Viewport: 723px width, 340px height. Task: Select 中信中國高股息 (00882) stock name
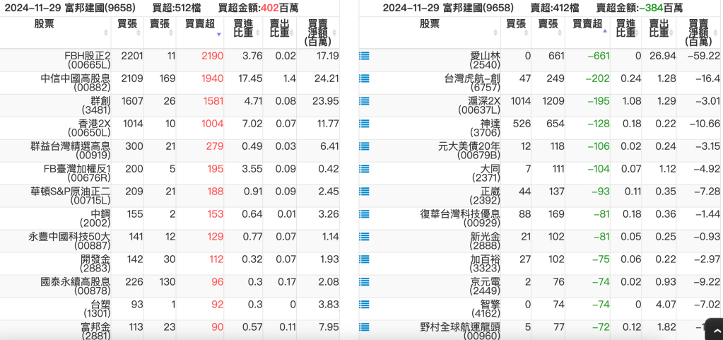click(75, 83)
